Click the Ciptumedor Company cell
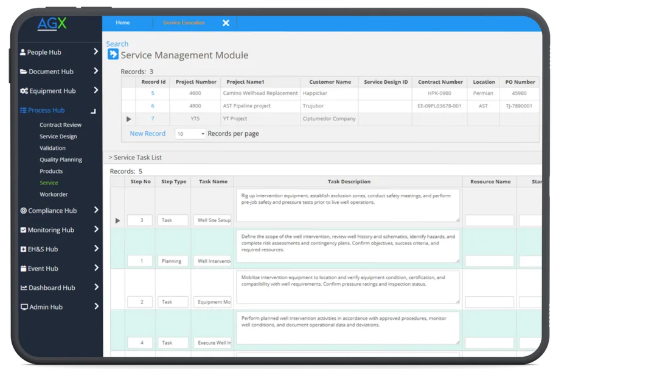Screen dimensions: 657x369 click(x=329, y=119)
